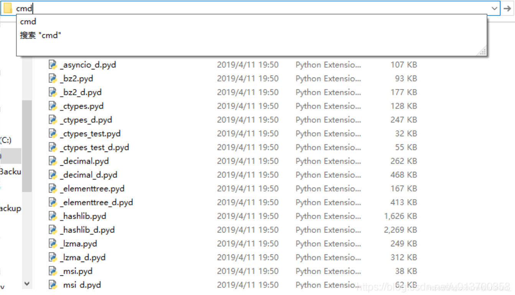Screen dimensions: 515x295
Task: Select the file name _lzma_d.pyd
Action: click(x=83, y=258)
